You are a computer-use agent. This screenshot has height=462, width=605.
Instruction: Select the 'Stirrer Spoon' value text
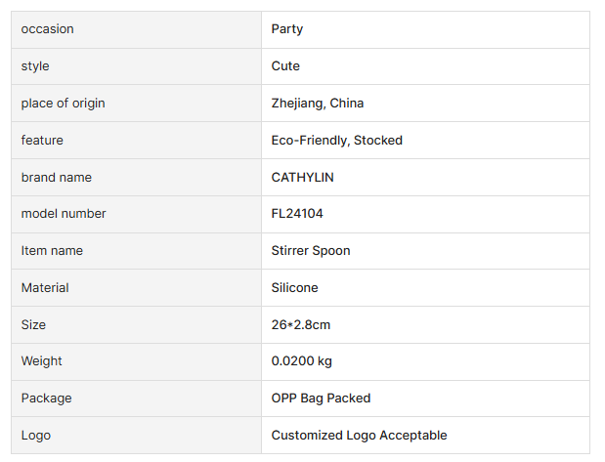(311, 251)
